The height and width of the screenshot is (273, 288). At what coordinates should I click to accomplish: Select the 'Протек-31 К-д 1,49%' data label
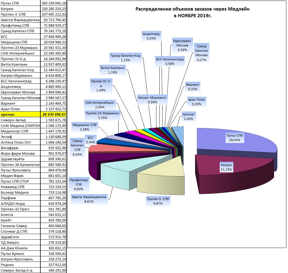pos(101,86)
